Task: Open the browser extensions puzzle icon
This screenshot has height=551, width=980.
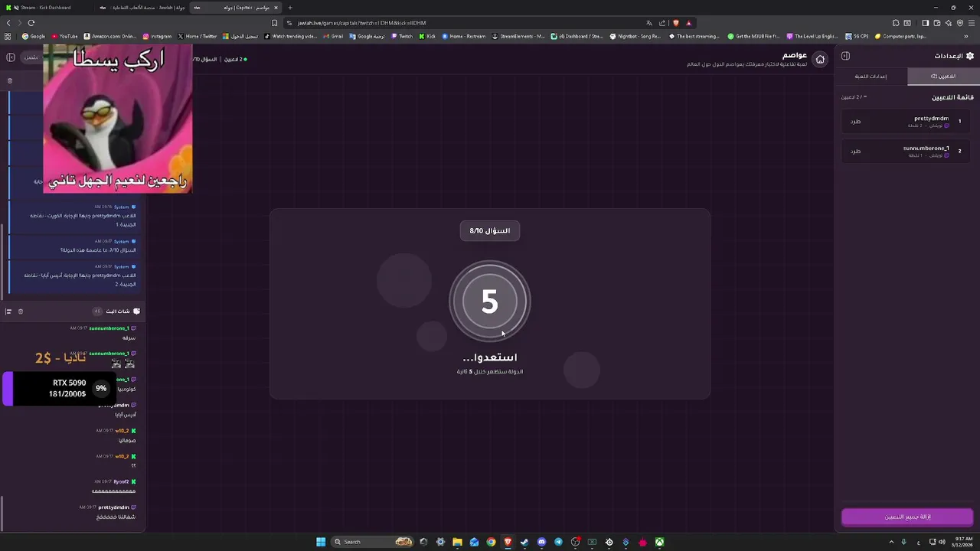Action: tap(896, 23)
